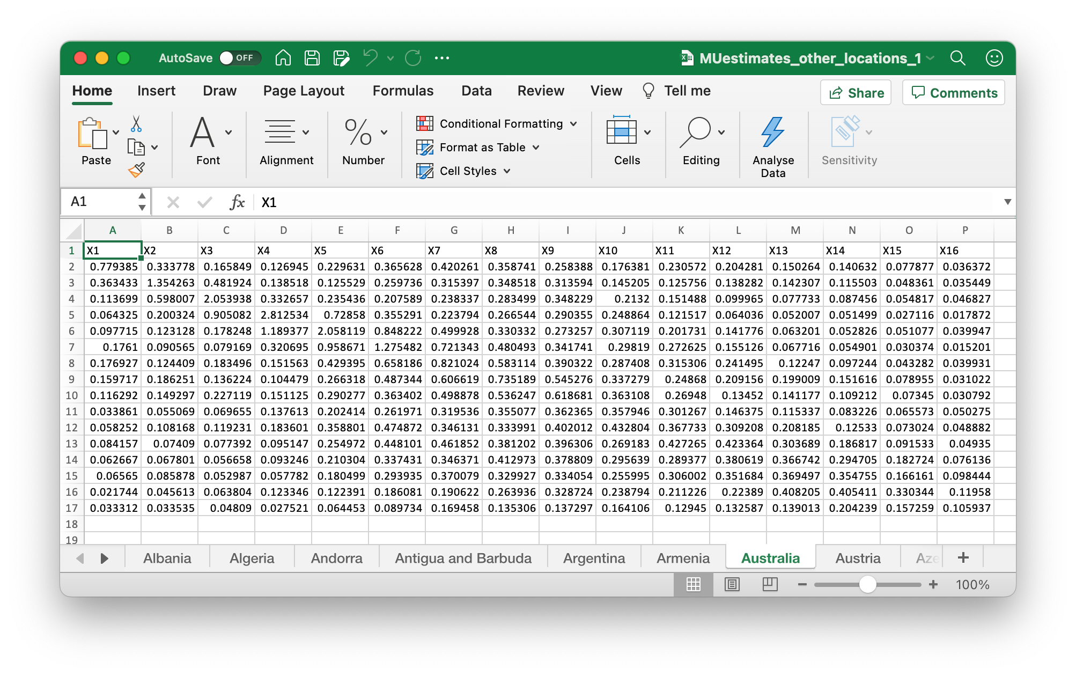Click the insert function fx icon
This screenshot has height=676, width=1076.
[237, 202]
